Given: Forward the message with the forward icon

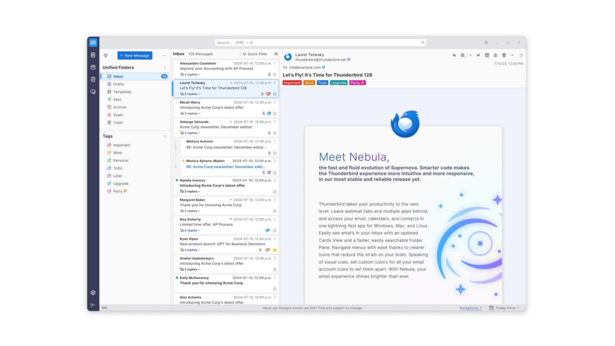Looking at the screenshot, I should click(x=479, y=55).
